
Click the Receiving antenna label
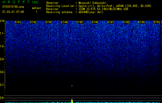tap(59, 12)
